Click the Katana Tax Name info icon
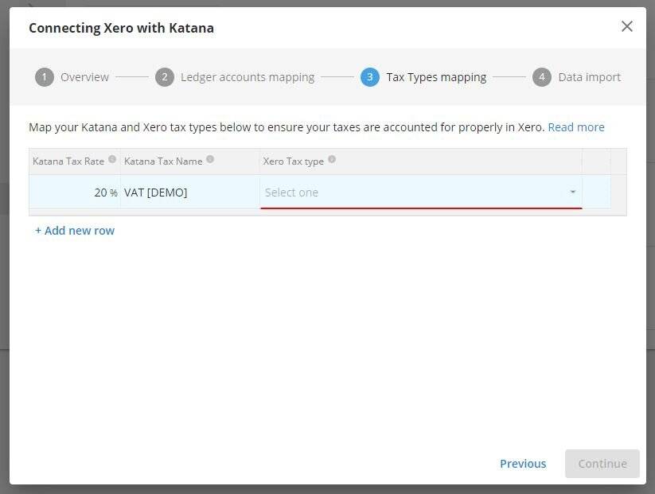Screen dimensions: 655x494 click(x=210, y=159)
